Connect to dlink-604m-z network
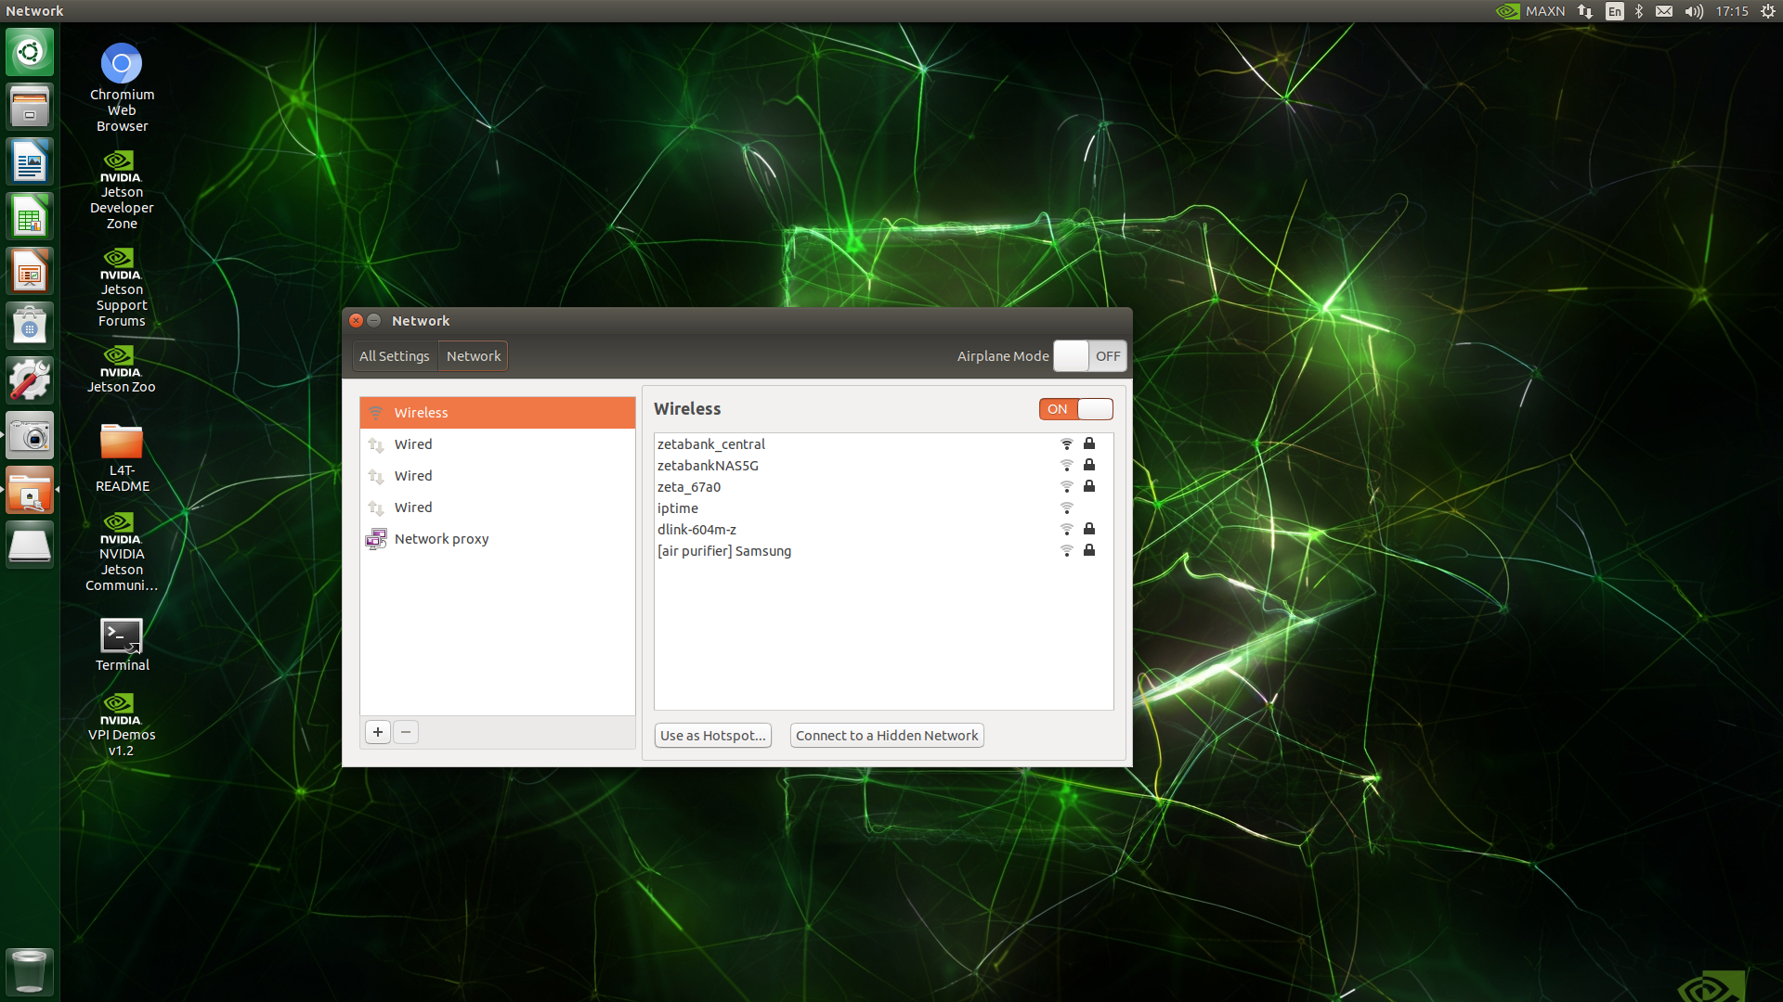This screenshot has width=1783, height=1002. (883, 530)
